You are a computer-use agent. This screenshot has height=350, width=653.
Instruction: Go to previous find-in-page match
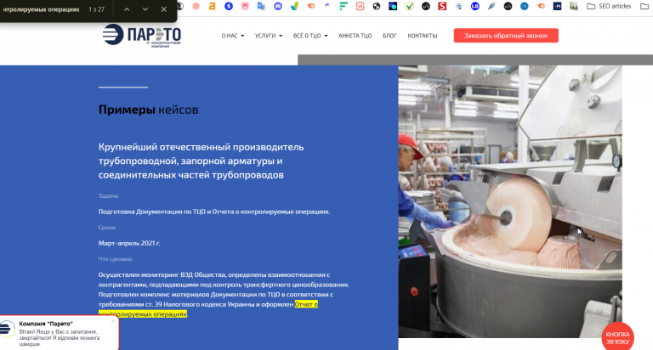click(x=127, y=9)
